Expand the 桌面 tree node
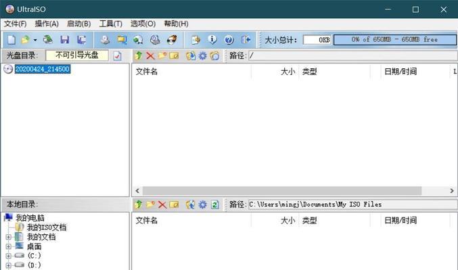 (x=9, y=246)
